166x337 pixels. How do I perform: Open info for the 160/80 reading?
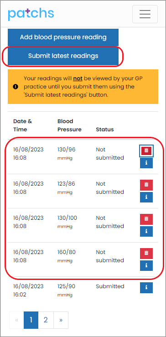tap(146, 266)
